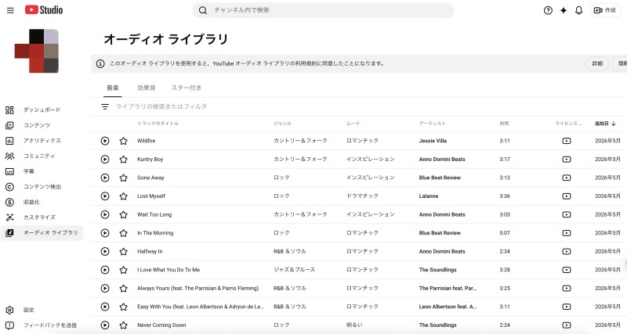Click the ドラマチック mood for Lost Myself
627x334 pixels.
pyautogui.click(x=362, y=196)
